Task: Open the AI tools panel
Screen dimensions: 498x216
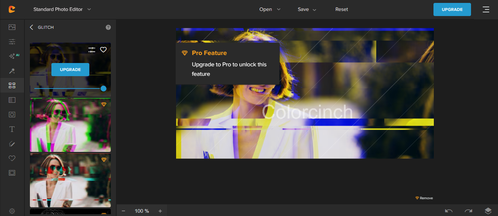Action: coord(12,55)
